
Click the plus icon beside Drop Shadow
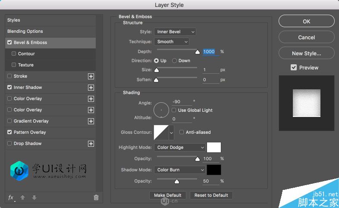(91, 144)
